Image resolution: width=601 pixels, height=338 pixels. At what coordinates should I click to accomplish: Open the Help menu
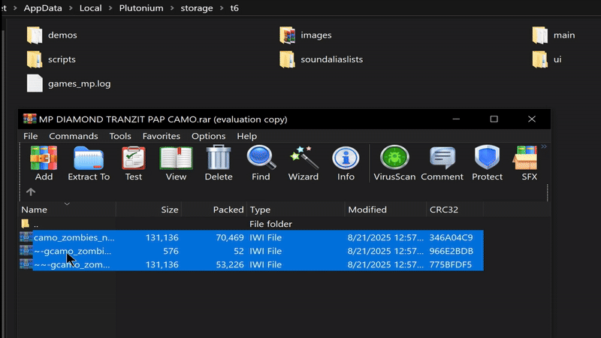[x=247, y=136]
